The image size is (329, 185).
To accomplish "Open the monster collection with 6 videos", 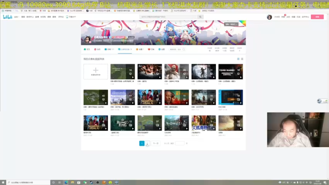I will [x=150, y=72].
